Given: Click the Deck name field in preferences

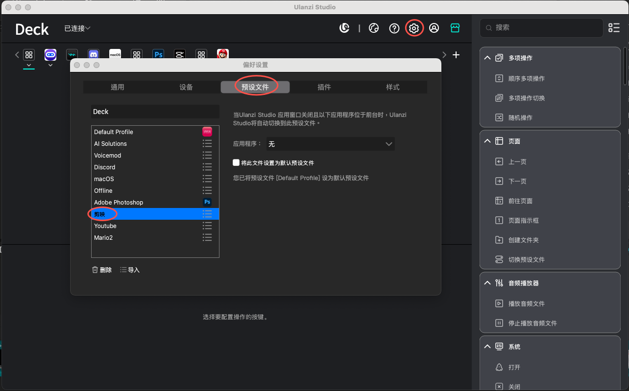Looking at the screenshot, I should (155, 112).
